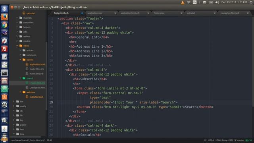Collapse the views folder arrow
This screenshot has width=254, height=143.
[x=17, y=46]
